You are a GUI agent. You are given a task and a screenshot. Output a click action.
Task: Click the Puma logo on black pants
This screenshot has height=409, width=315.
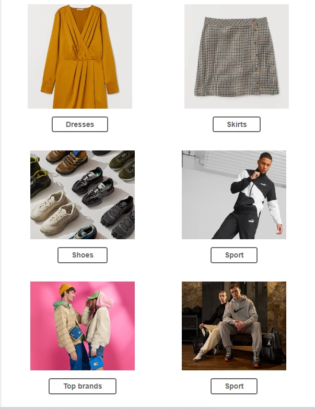click(251, 220)
